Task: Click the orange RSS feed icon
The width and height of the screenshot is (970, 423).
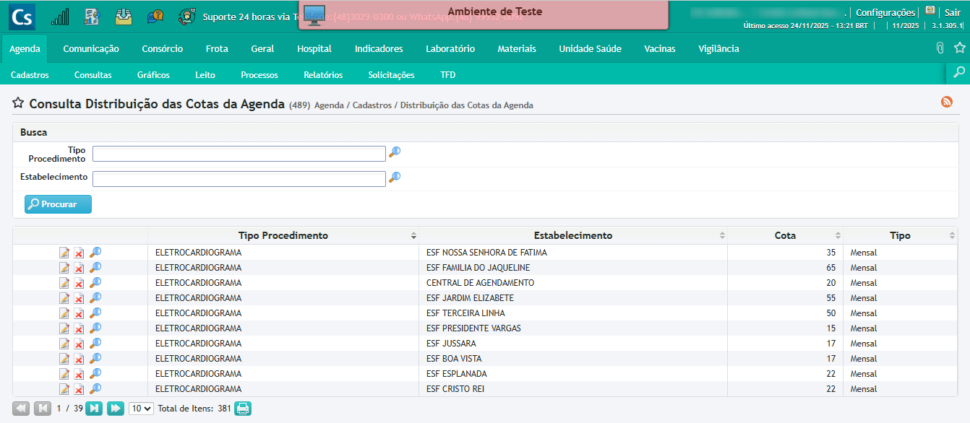Action: coord(947,103)
